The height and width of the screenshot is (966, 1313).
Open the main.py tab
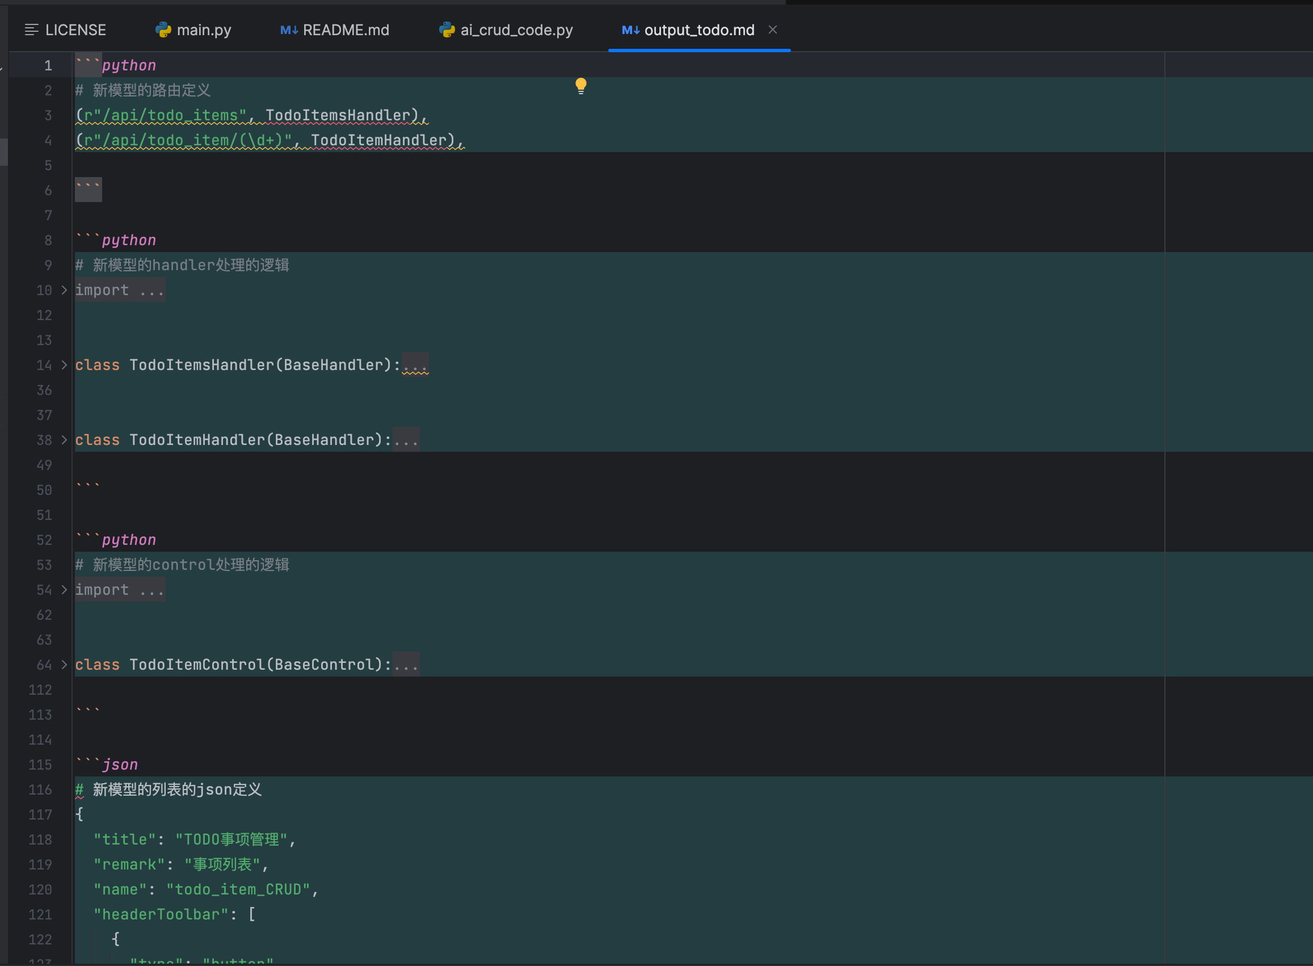pyautogui.click(x=204, y=30)
